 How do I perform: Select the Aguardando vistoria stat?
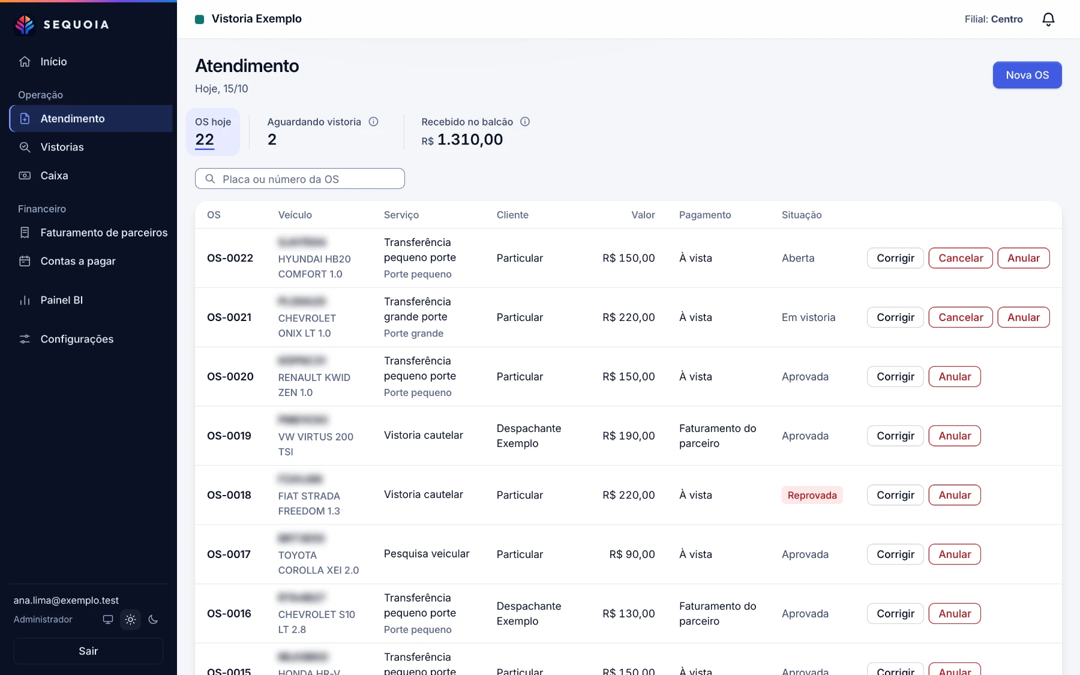pos(322,132)
